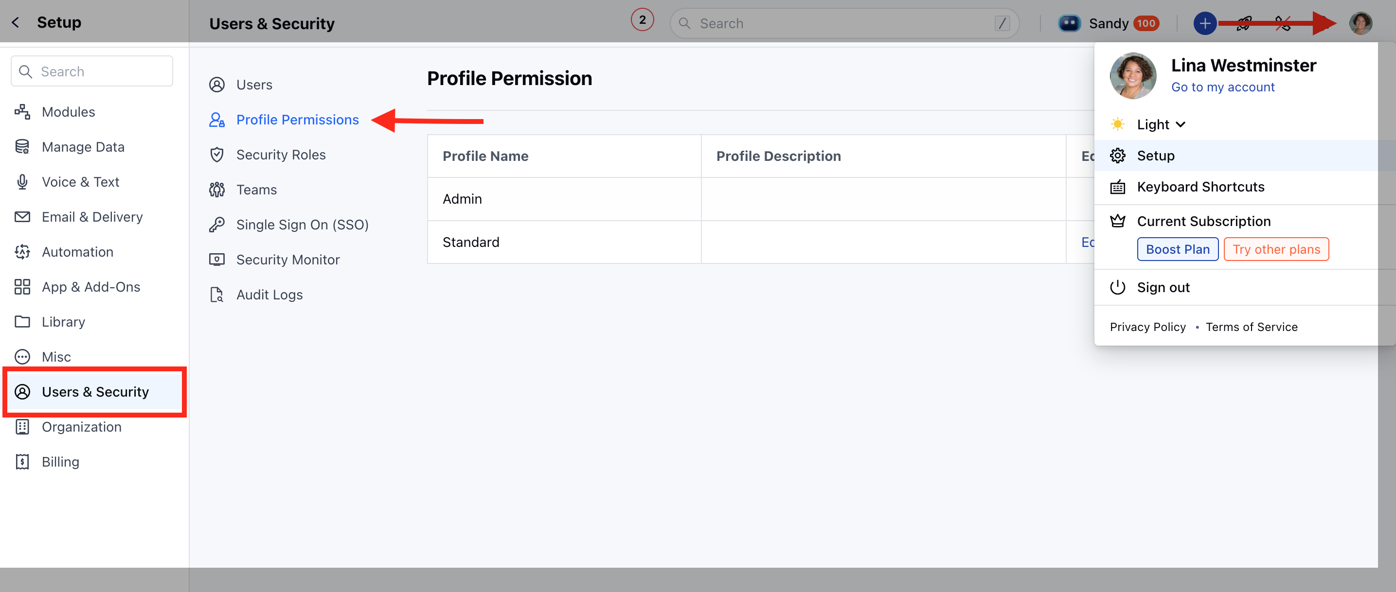Select Single Sign On (SSO) option
The width and height of the screenshot is (1396, 592).
302,225
